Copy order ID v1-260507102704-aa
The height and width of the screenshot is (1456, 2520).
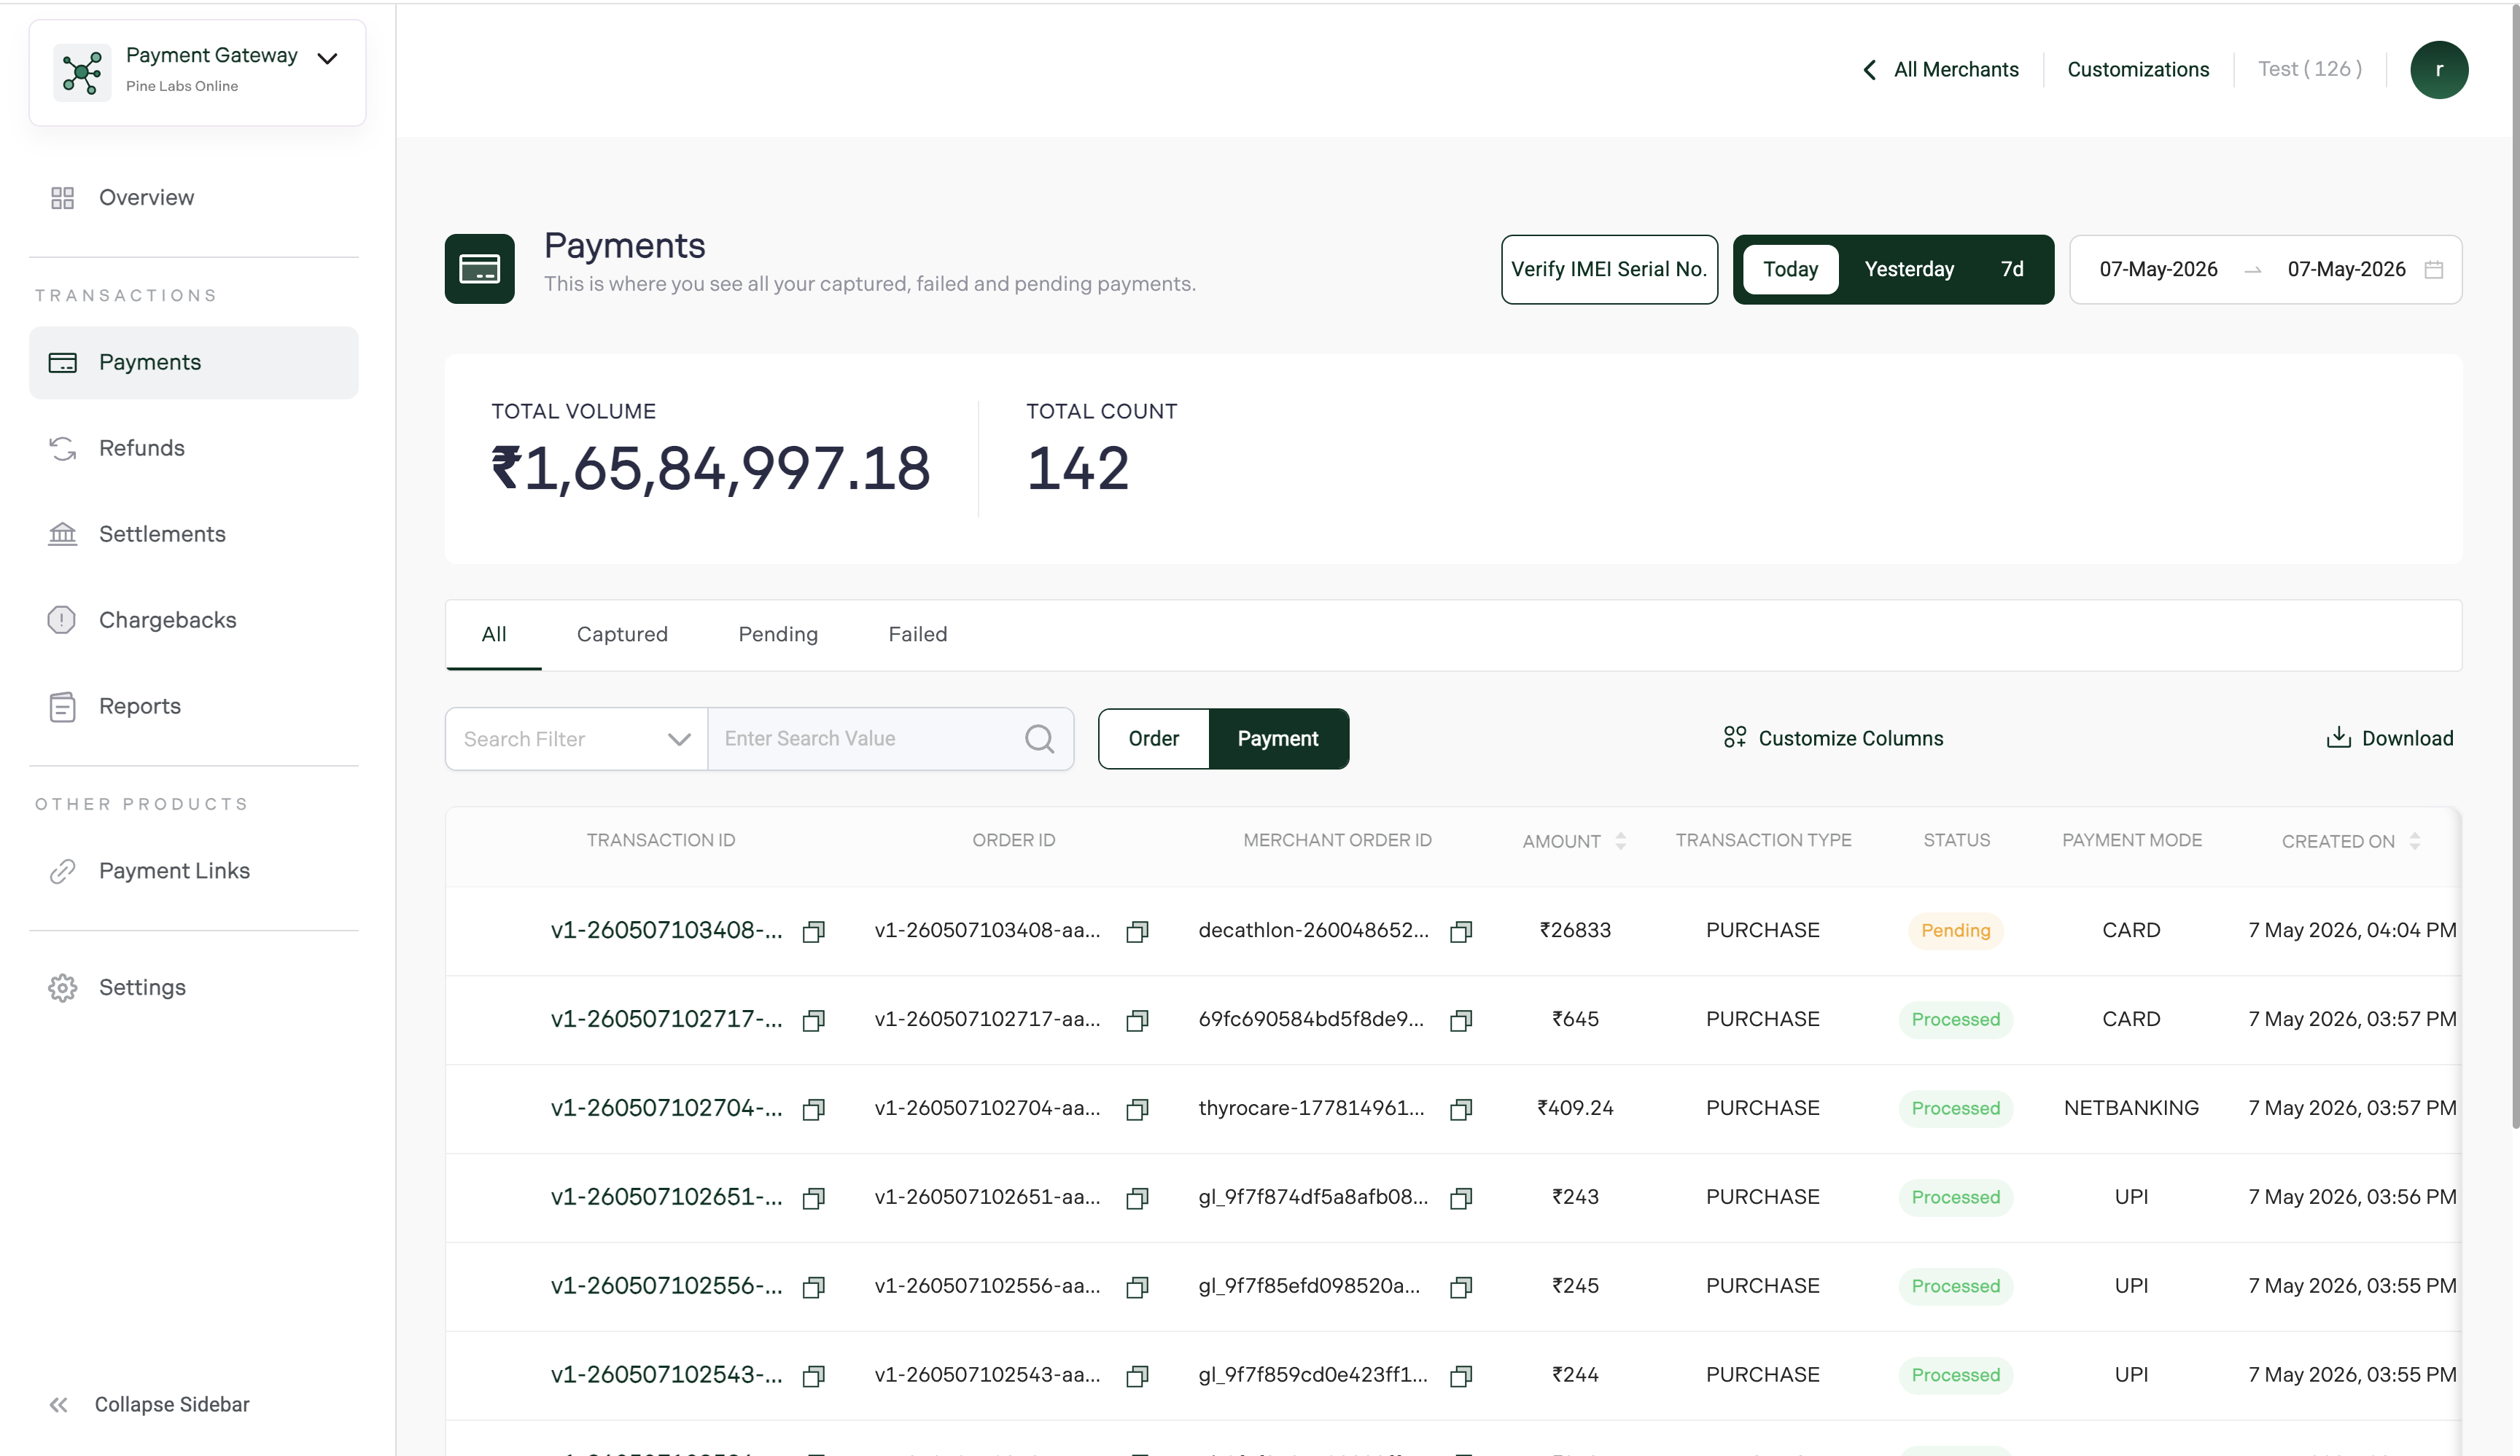coord(1137,1109)
